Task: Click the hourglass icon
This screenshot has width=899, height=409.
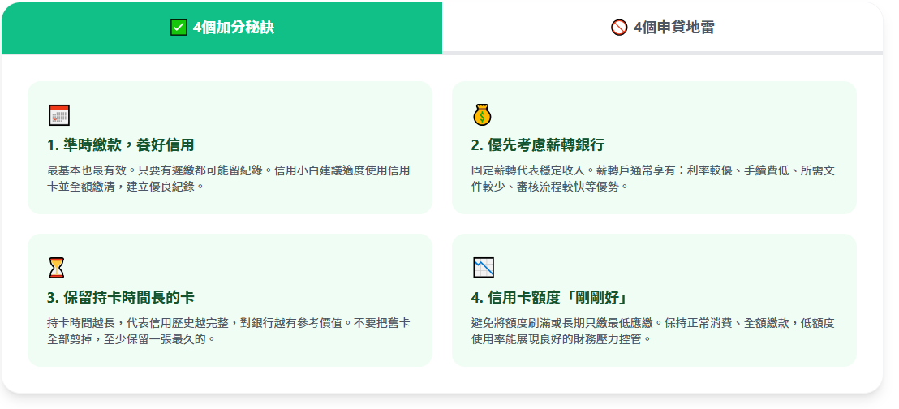Action: 56,268
